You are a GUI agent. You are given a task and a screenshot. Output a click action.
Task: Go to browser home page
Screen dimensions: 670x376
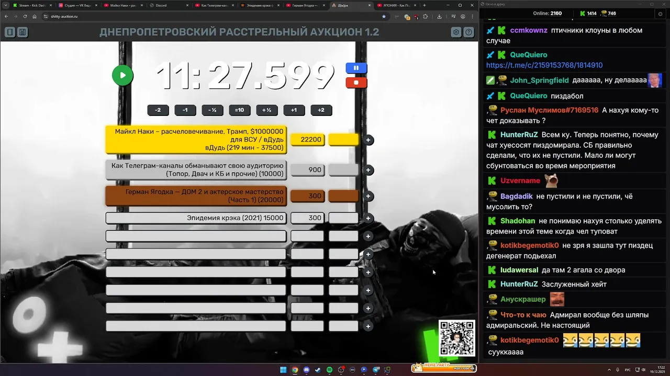tap(35, 16)
